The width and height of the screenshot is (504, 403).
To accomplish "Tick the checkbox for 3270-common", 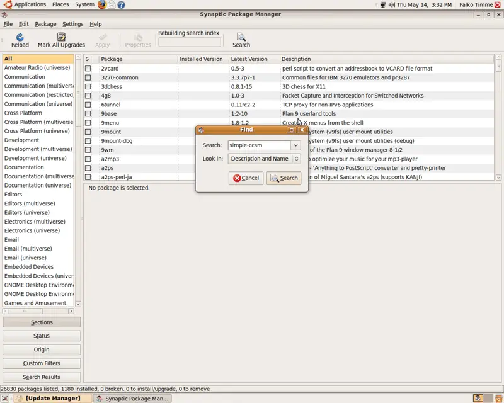I will click(88, 77).
